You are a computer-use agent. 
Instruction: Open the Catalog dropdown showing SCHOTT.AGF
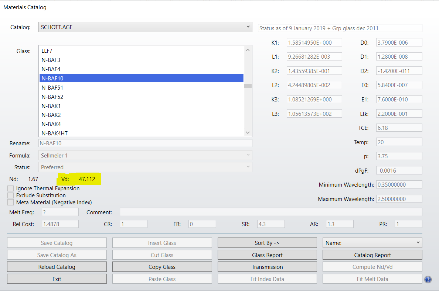click(145, 27)
